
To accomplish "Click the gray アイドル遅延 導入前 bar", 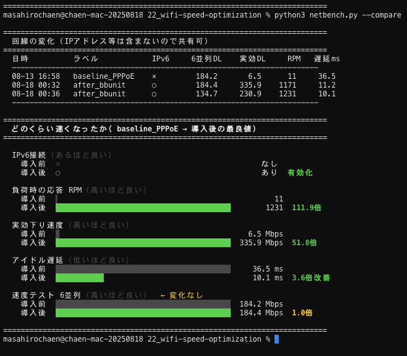I will pos(143,269).
